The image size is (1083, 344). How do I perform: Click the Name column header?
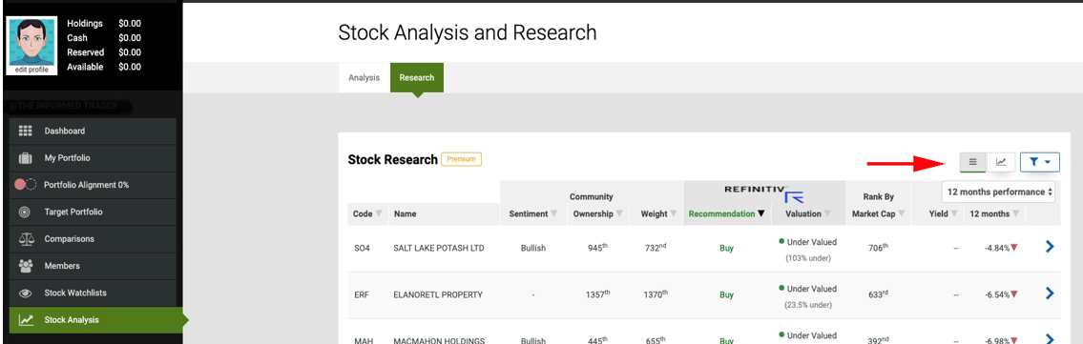[x=405, y=214]
